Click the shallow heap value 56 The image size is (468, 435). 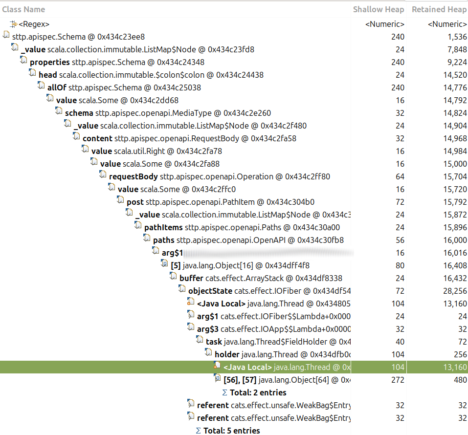400,240
